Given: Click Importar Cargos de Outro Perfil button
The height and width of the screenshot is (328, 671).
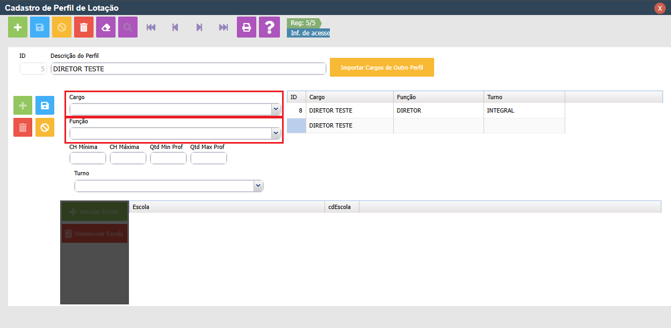Looking at the screenshot, I should point(381,68).
